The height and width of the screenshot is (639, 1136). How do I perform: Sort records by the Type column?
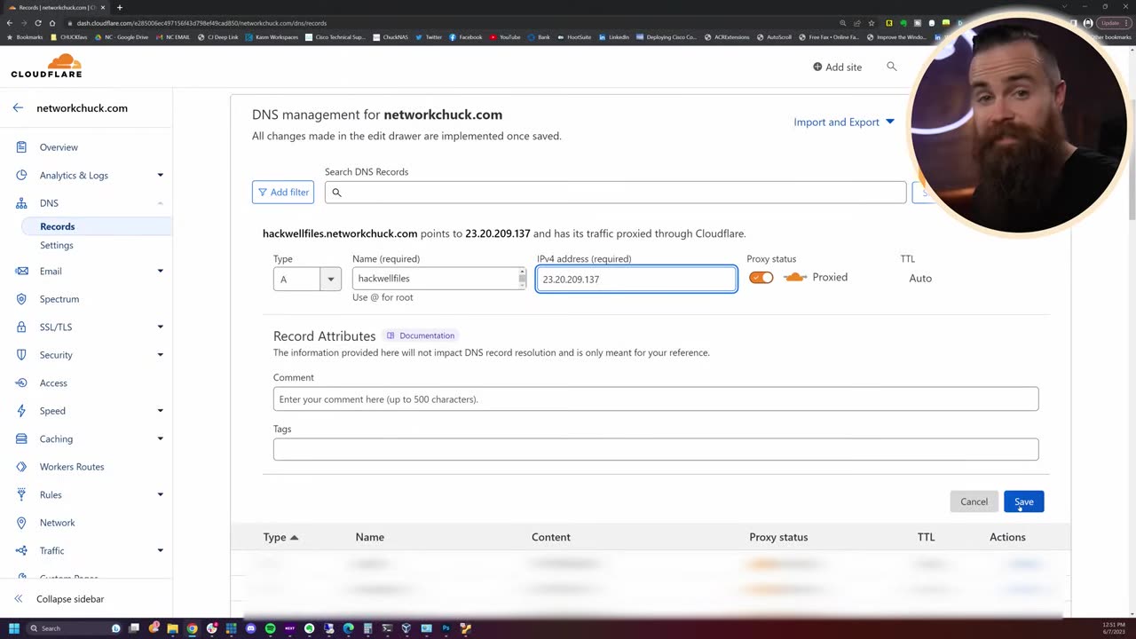[x=280, y=537]
